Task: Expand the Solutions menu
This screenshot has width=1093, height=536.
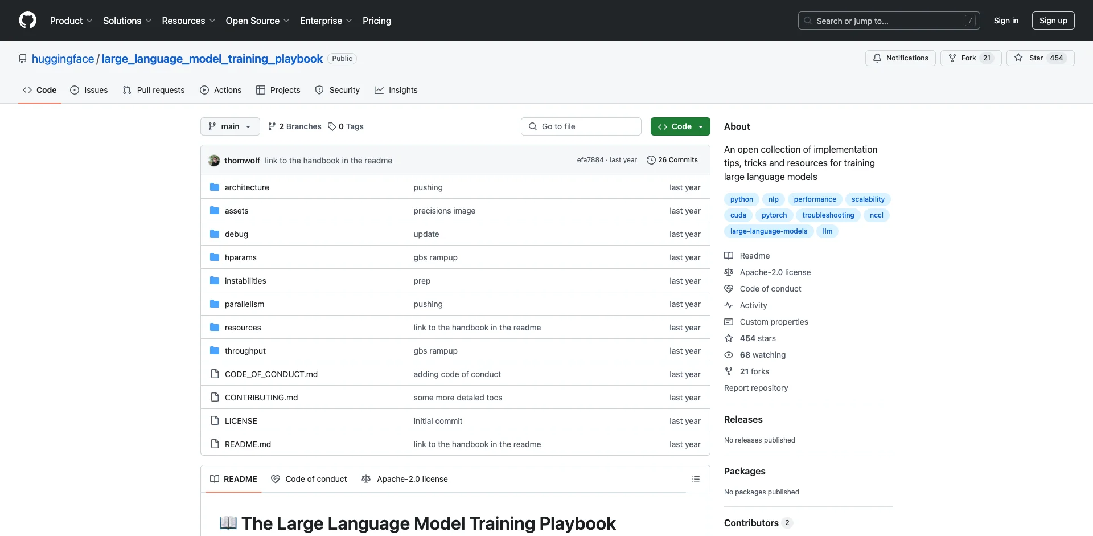Action: [x=128, y=21]
